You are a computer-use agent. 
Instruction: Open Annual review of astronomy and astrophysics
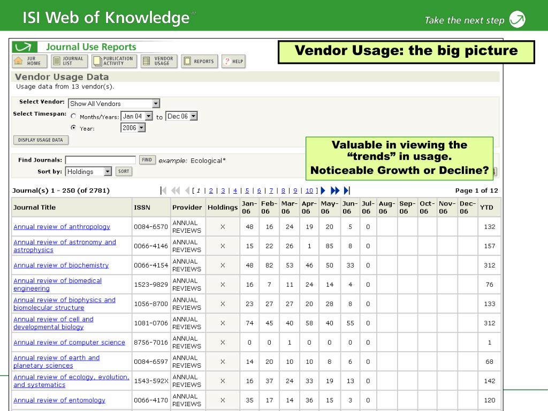point(65,246)
